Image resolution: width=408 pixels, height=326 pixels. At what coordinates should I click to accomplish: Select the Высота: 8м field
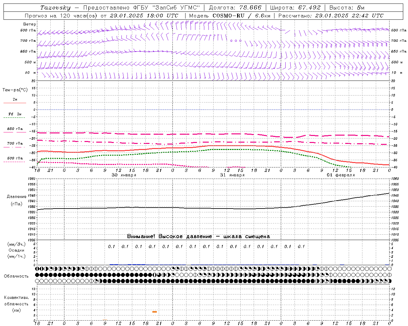(347, 8)
